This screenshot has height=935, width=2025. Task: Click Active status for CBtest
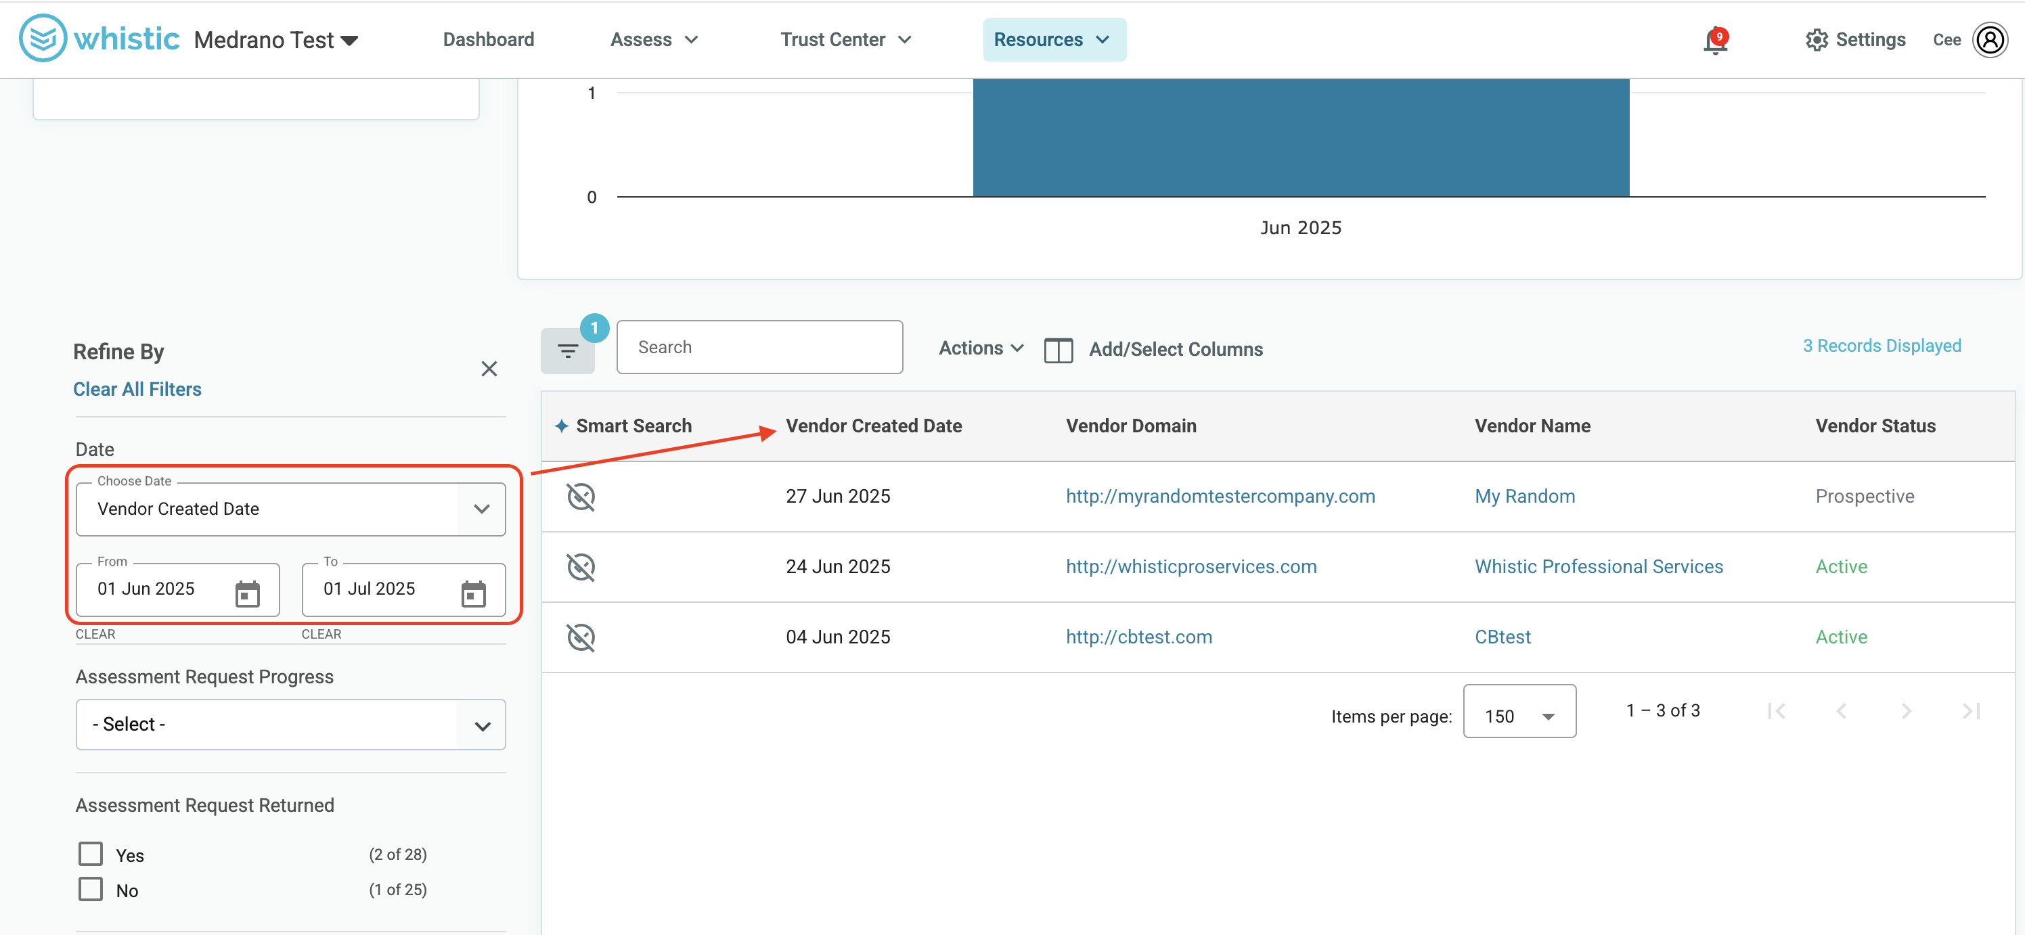1841,637
